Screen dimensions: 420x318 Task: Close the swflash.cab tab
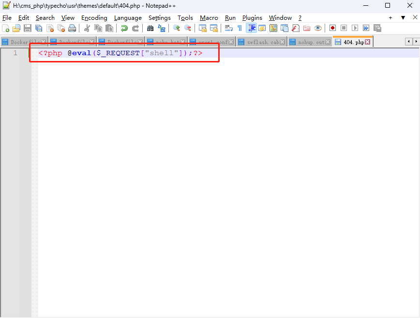pyautogui.click(x=282, y=42)
